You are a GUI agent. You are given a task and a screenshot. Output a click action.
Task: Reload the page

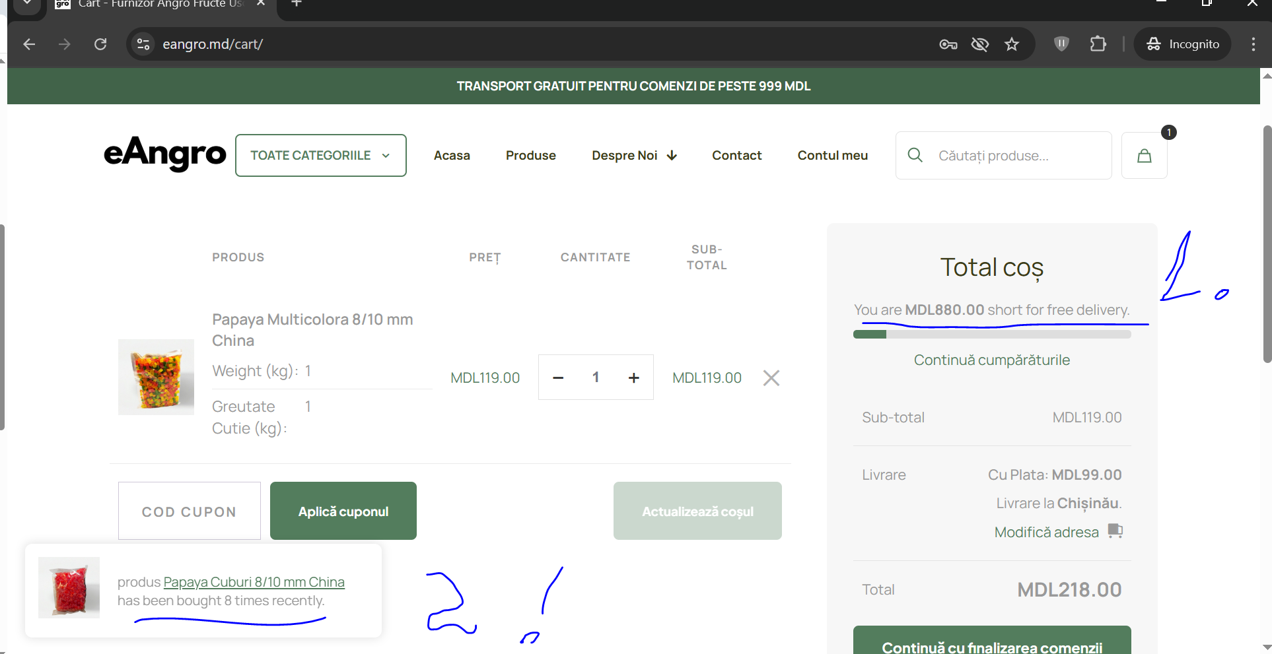[100, 44]
